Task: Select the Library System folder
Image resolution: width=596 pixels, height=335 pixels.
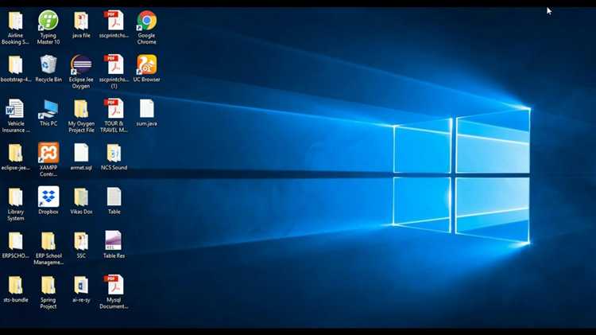Action: tap(16, 204)
